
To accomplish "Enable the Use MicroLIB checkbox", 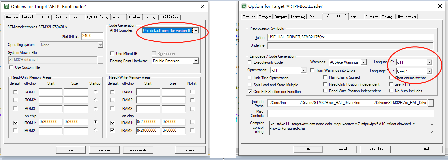I will click(x=112, y=53).
